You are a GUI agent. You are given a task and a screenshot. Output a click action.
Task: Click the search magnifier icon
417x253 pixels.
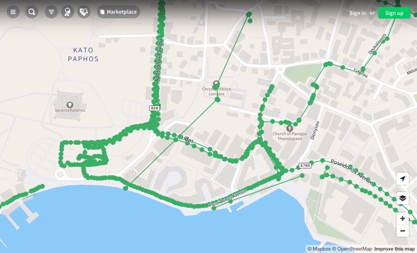[32, 12]
